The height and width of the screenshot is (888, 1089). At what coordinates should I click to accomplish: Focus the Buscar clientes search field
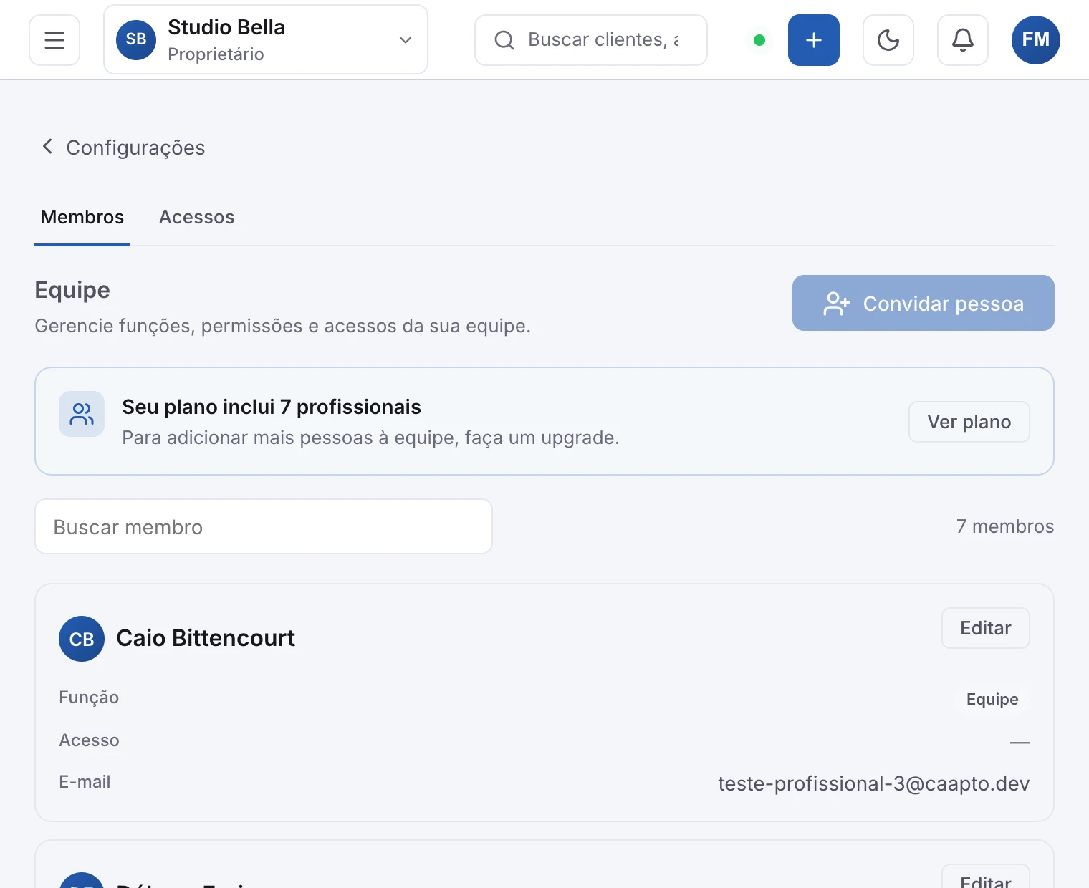(591, 40)
